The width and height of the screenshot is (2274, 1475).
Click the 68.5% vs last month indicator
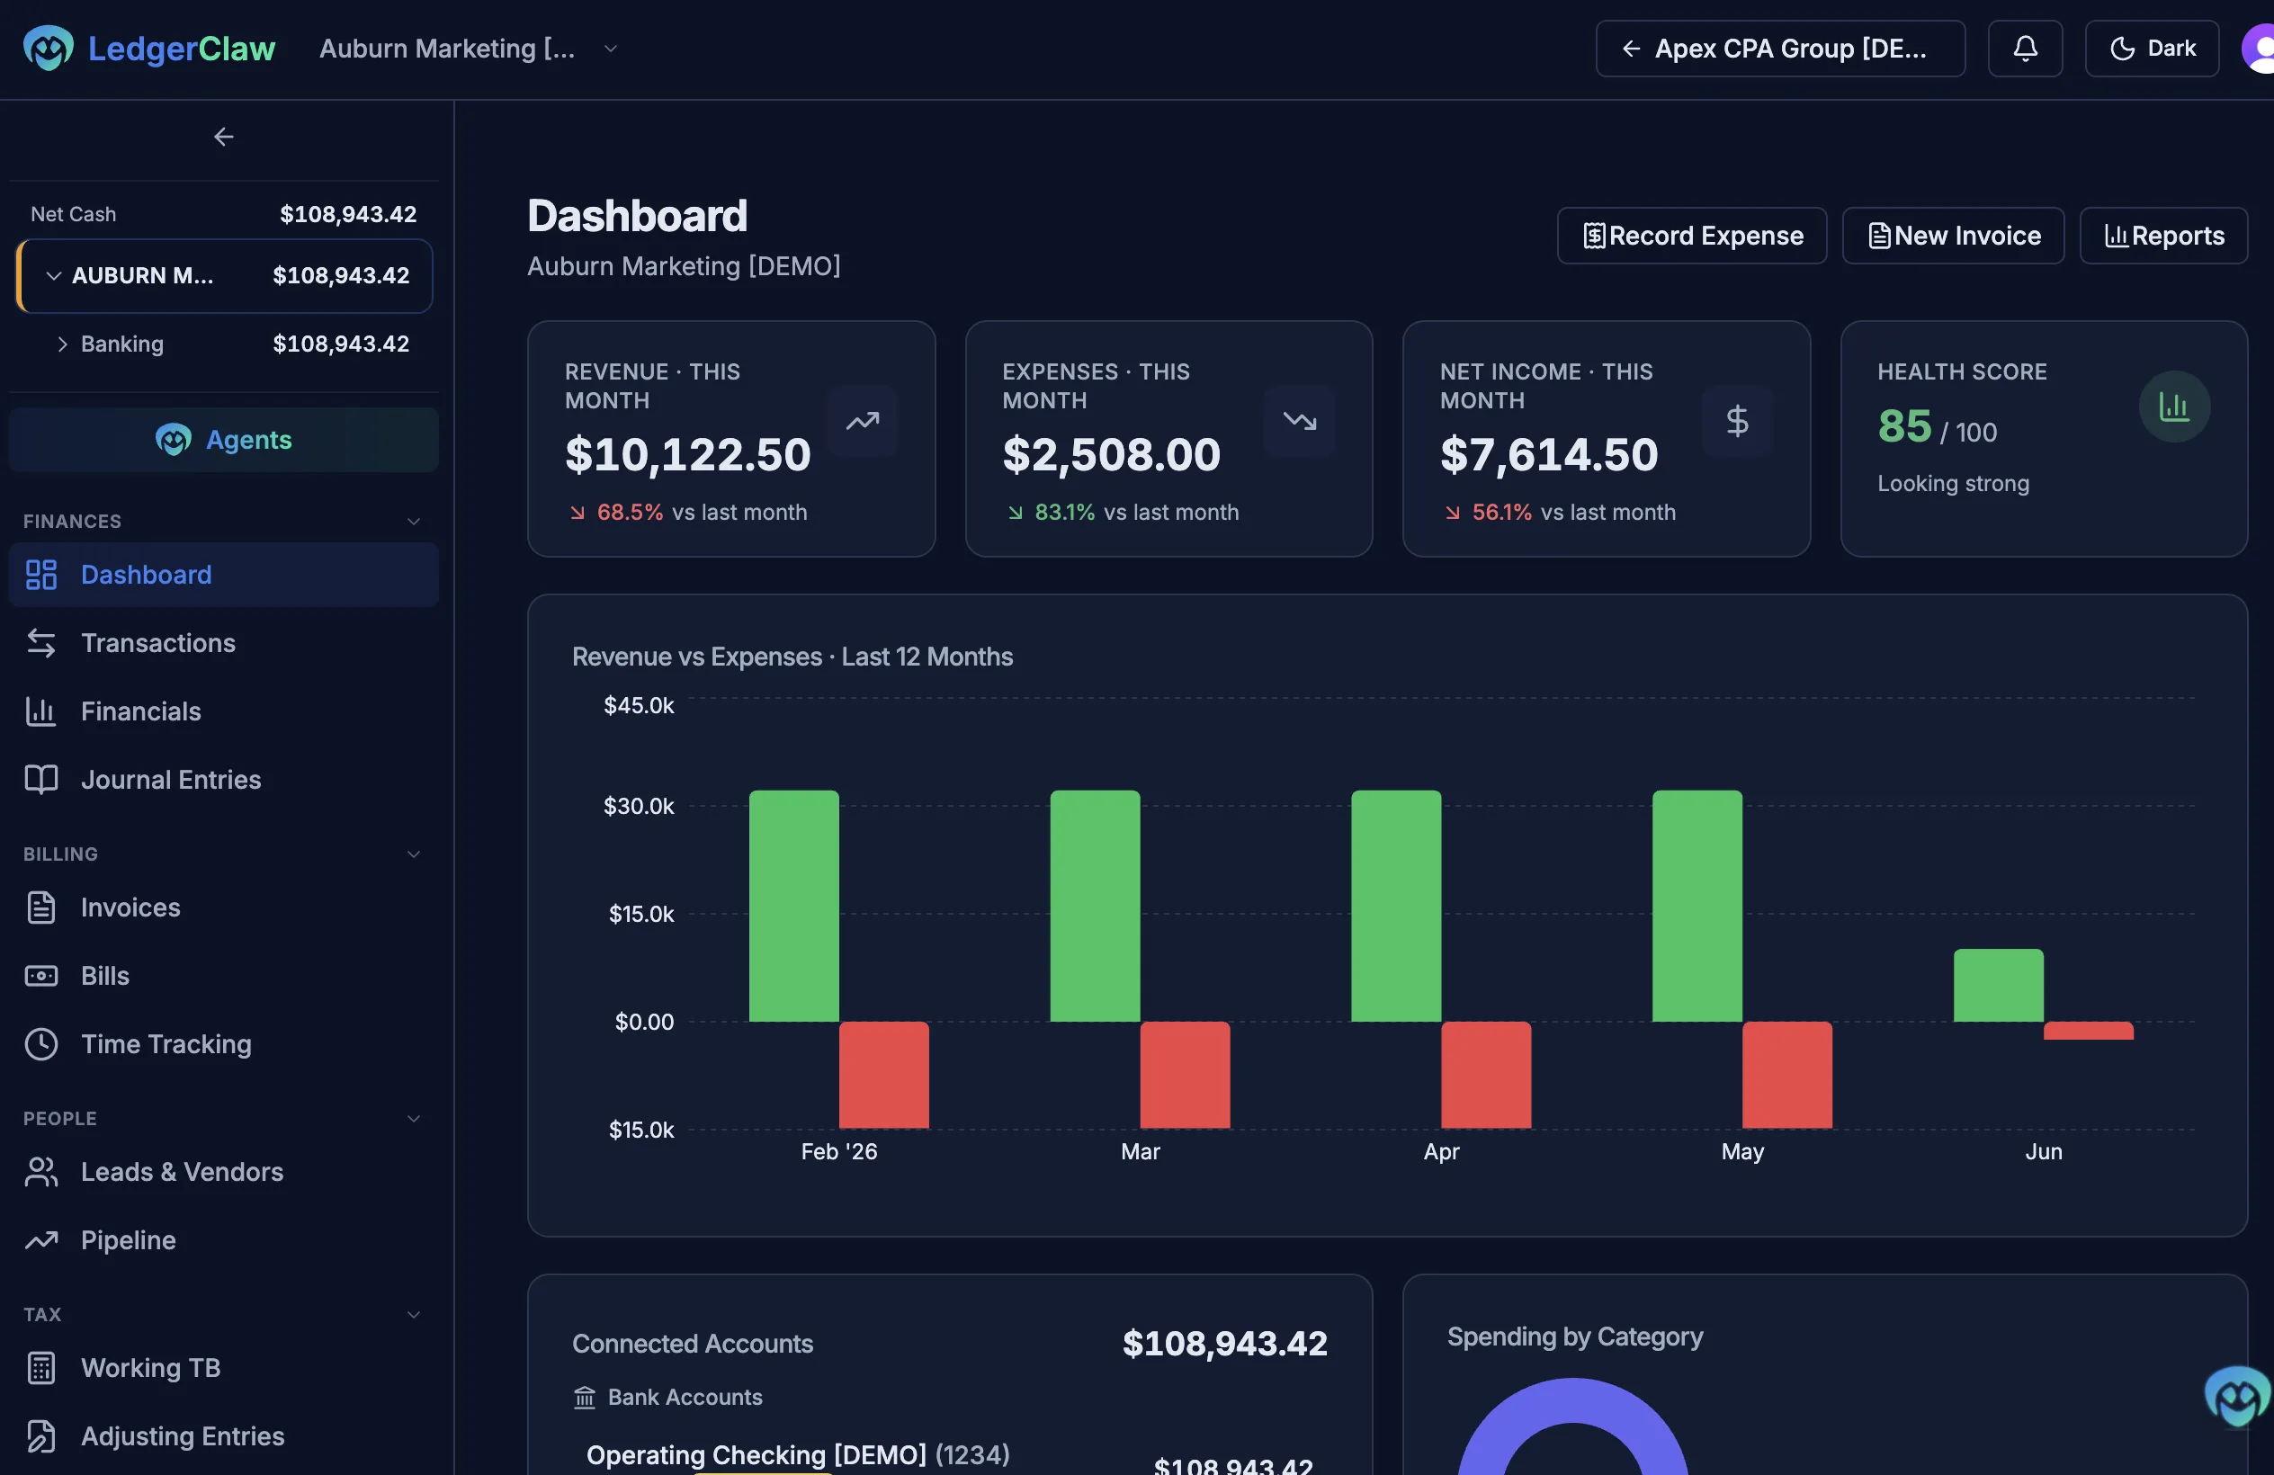[687, 512]
